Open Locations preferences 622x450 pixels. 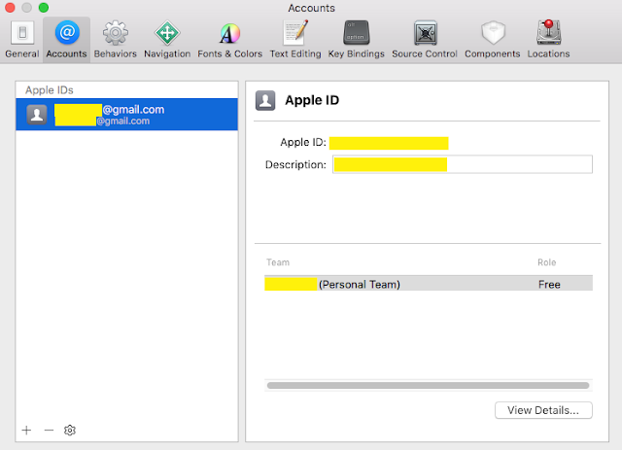(x=548, y=40)
